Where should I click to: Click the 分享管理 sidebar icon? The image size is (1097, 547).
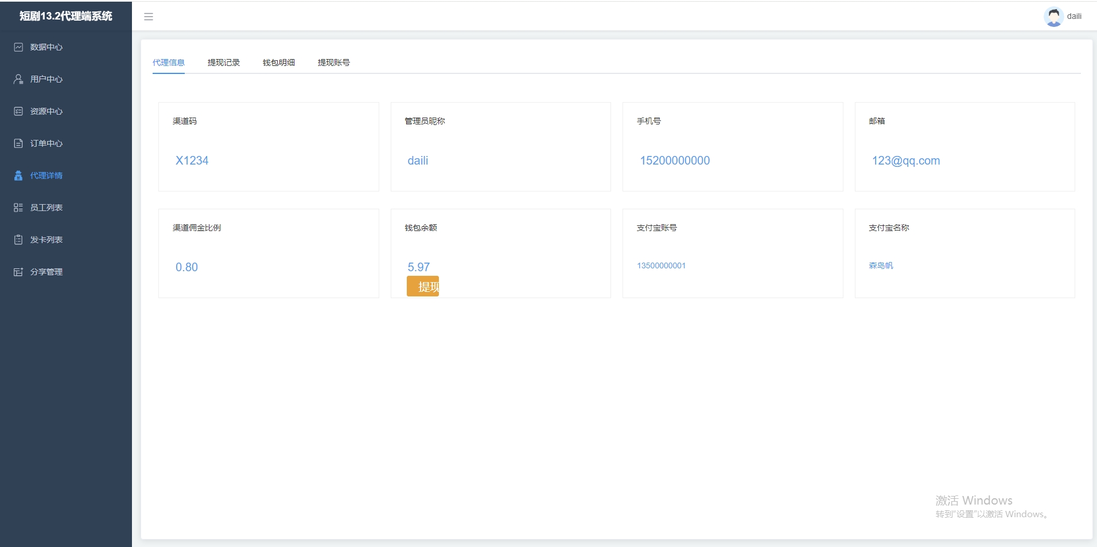18,272
